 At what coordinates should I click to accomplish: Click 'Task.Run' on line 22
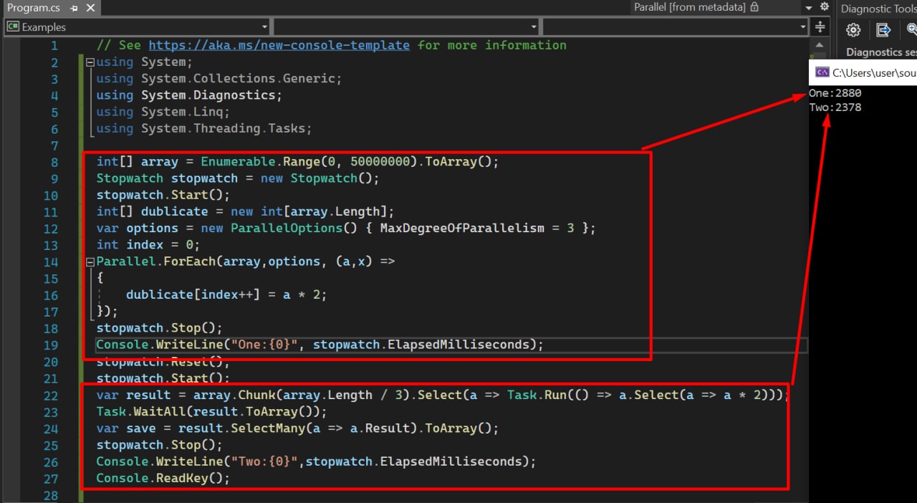click(x=537, y=395)
